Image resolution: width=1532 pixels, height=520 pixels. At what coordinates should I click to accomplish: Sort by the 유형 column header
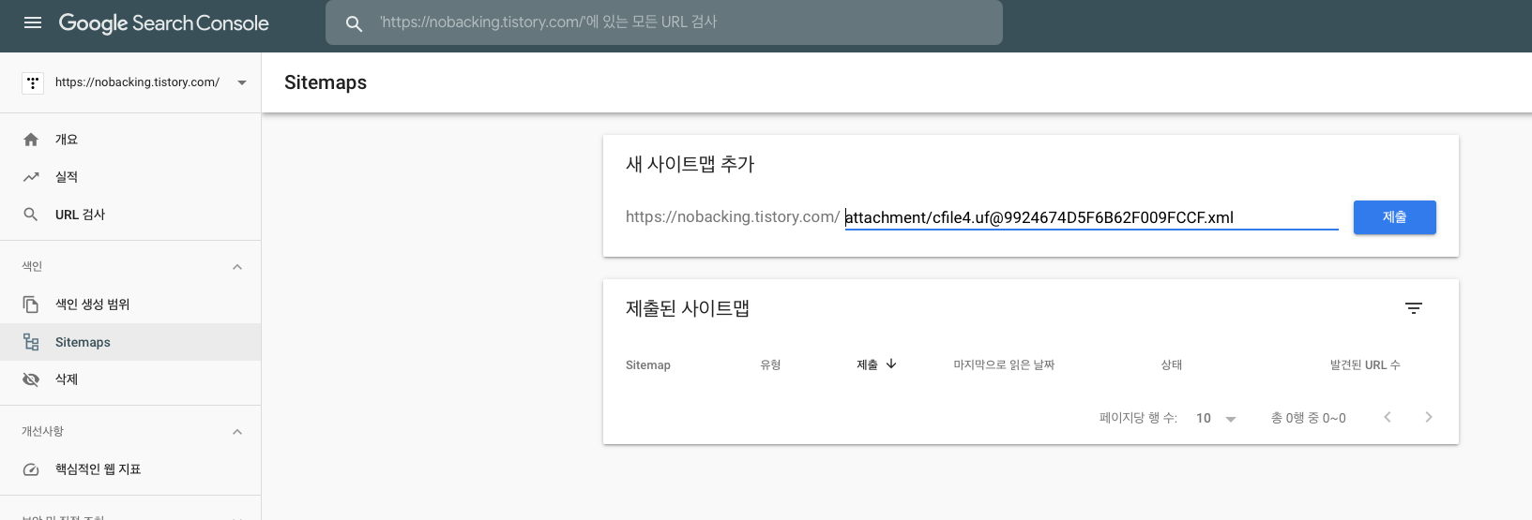tap(770, 365)
